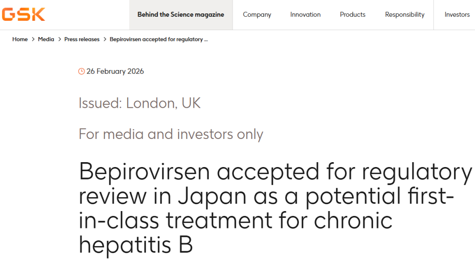Click the 26 February 2026 date
The width and height of the screenshot is (475, 262).
(x=115, y=71)
